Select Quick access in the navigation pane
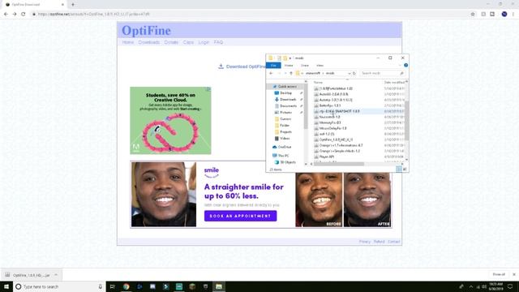The height and width of the screenshot is (292, 519). [286, 87]
